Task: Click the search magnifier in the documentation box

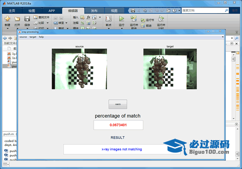Action: click(226, 10)
